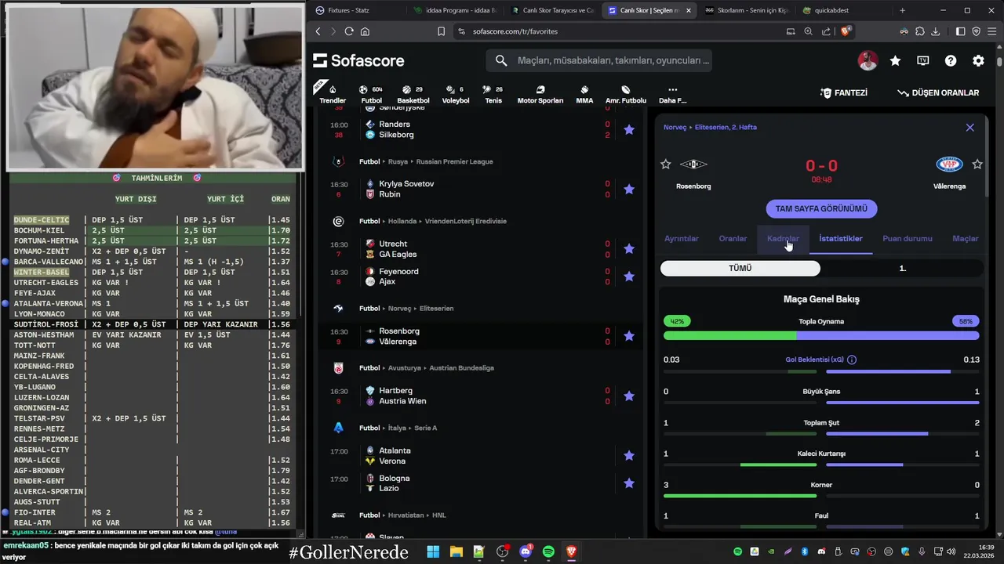Viewport: 1004px width, 564px height.
Task: Expand Daha Fazla sports menu
Action: tap(672, 94)
